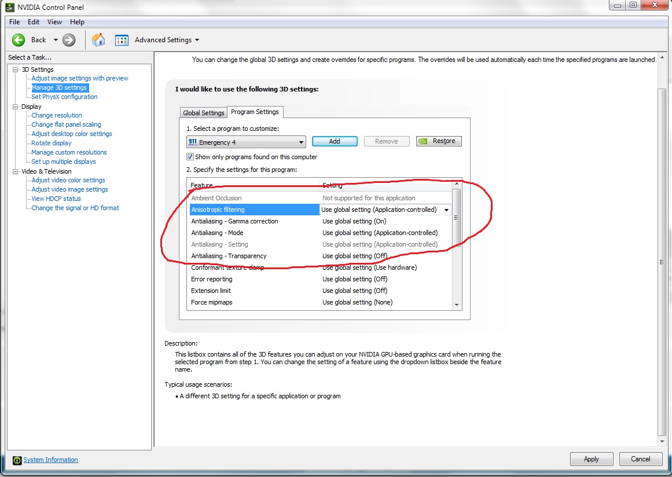
Task: Click the Restore button
Action: tap(439, 141)
